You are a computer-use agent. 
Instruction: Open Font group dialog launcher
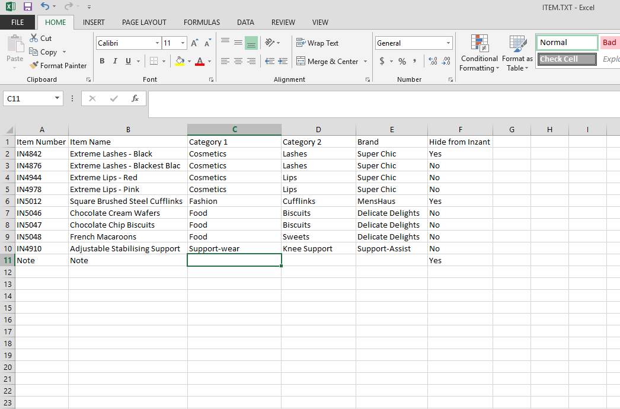pos(212,79)
